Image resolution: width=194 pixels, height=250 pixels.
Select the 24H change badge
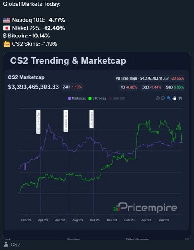[x=72, y=87]
